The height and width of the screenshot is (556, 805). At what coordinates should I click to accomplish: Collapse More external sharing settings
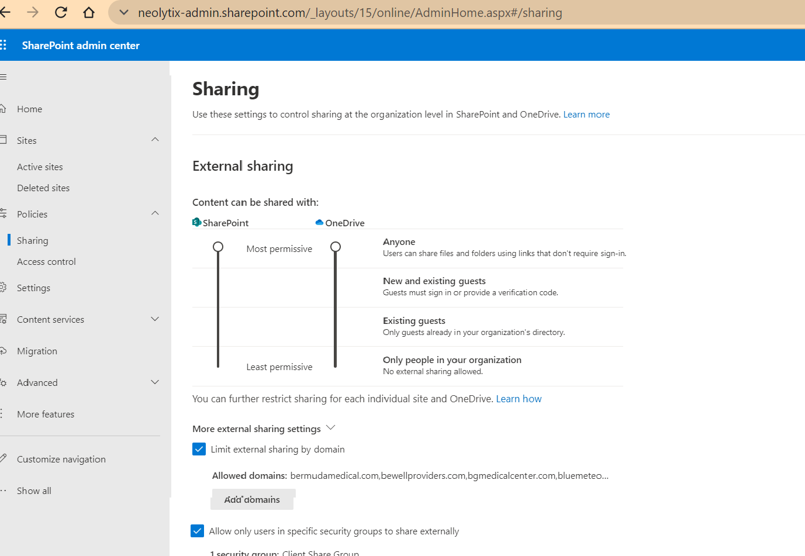[x=330, y=428]
